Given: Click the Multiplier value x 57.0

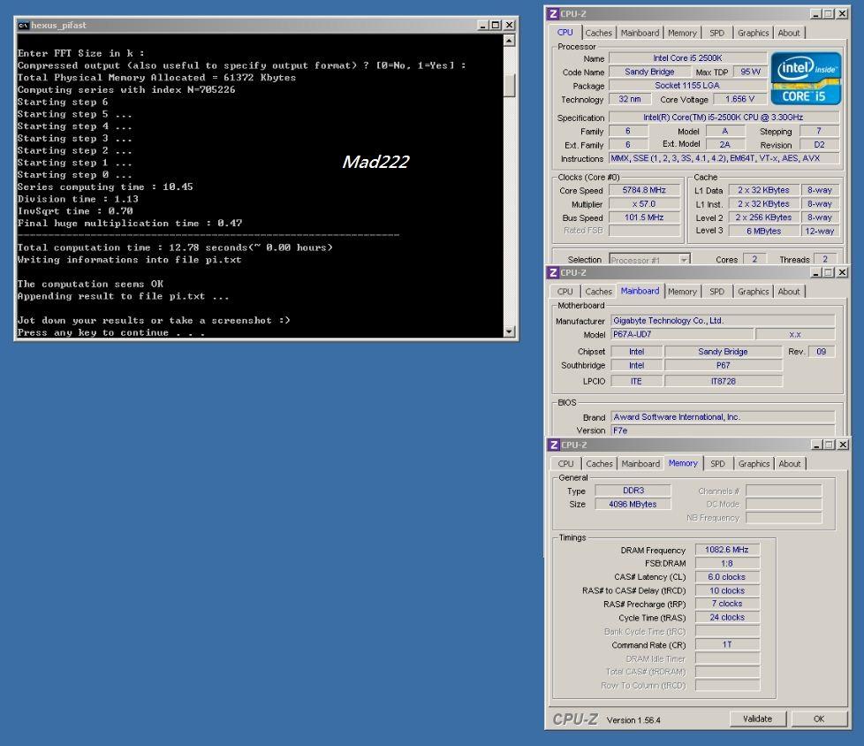Looking at the screenshot, I should 644,204.
